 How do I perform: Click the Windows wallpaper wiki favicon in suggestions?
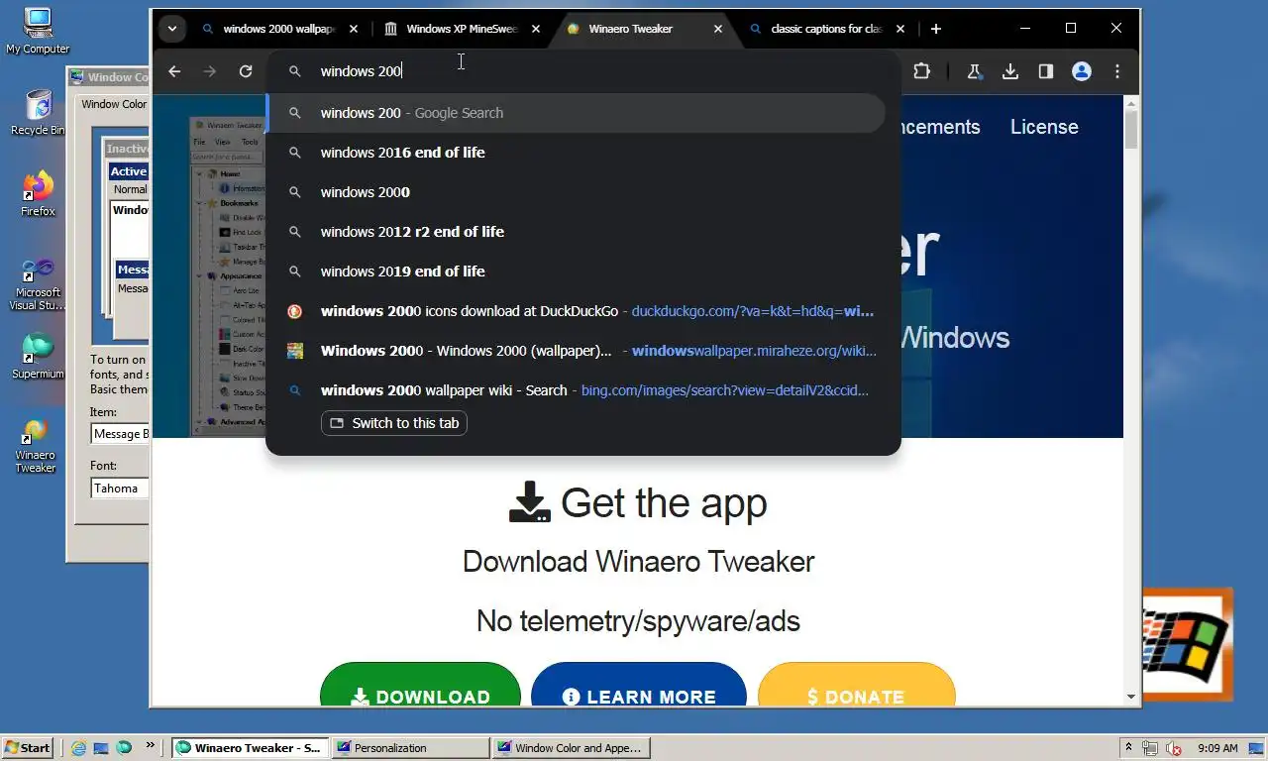(x=294, y=351)
